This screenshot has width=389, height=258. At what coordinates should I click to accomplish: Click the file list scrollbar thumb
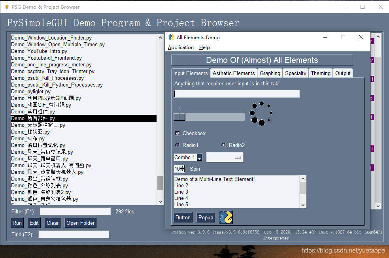pos(160,183)
